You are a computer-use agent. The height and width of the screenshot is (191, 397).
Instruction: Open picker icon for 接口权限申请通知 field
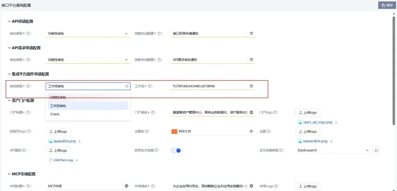click(251, 33)
